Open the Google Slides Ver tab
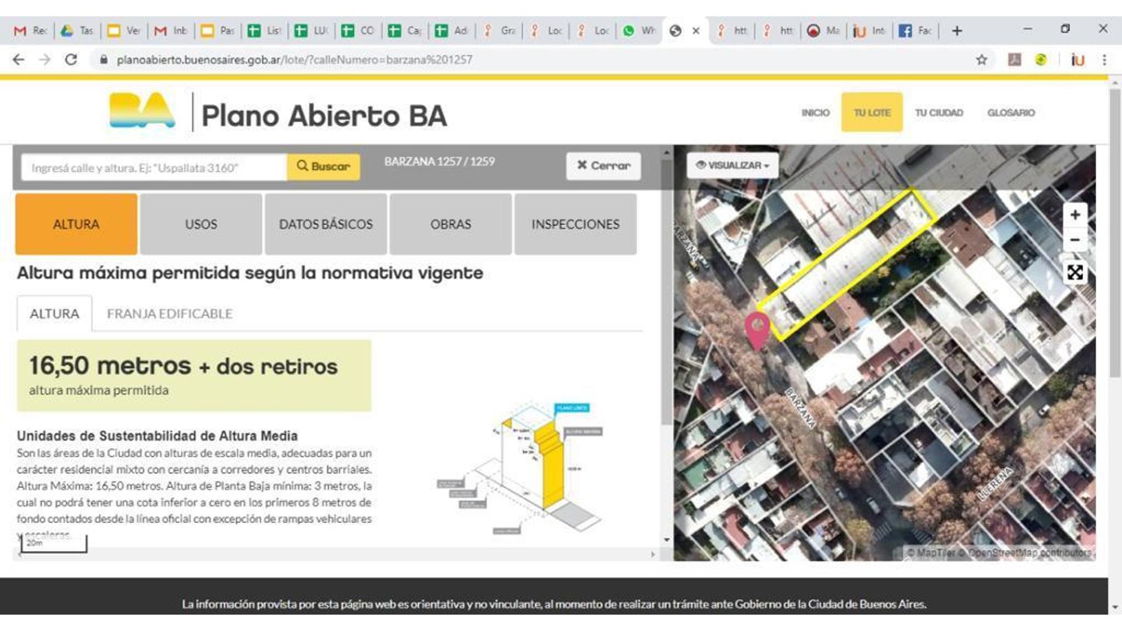1122x631 pixels. coord(124,31)
